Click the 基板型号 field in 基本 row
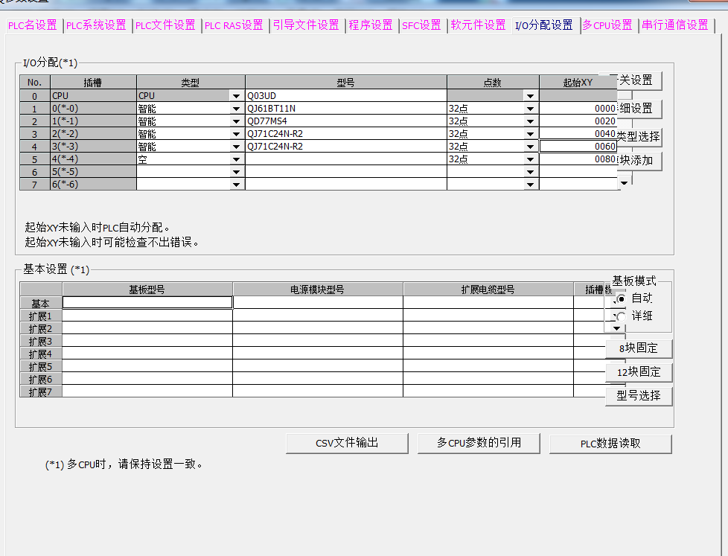This screenshot has width=728, height=556. pos(147,302)
